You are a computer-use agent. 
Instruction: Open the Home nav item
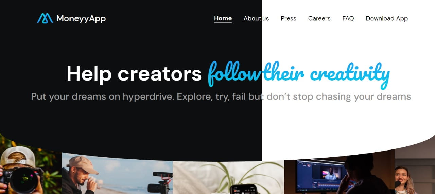(223, 18)
